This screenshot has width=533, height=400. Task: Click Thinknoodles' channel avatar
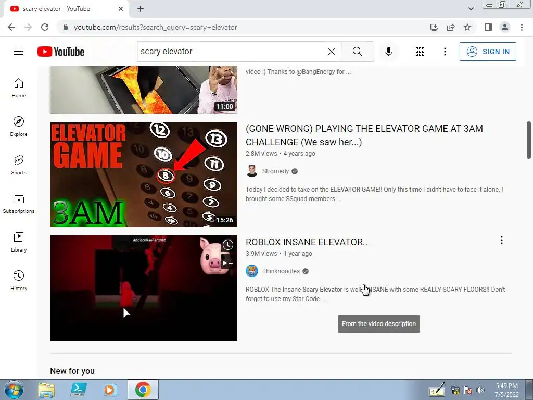coord(252,271)
